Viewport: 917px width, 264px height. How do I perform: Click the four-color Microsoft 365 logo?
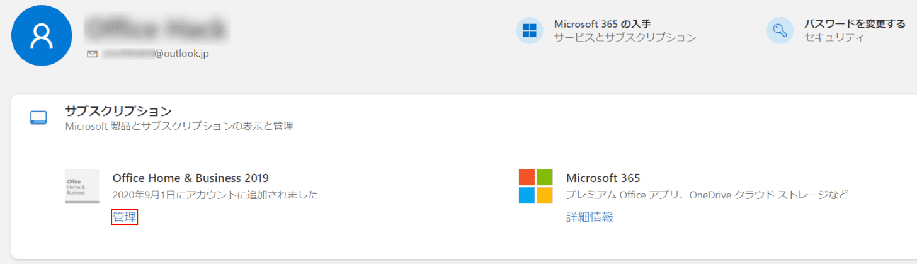pyautogui.click(x=535, y=186)
